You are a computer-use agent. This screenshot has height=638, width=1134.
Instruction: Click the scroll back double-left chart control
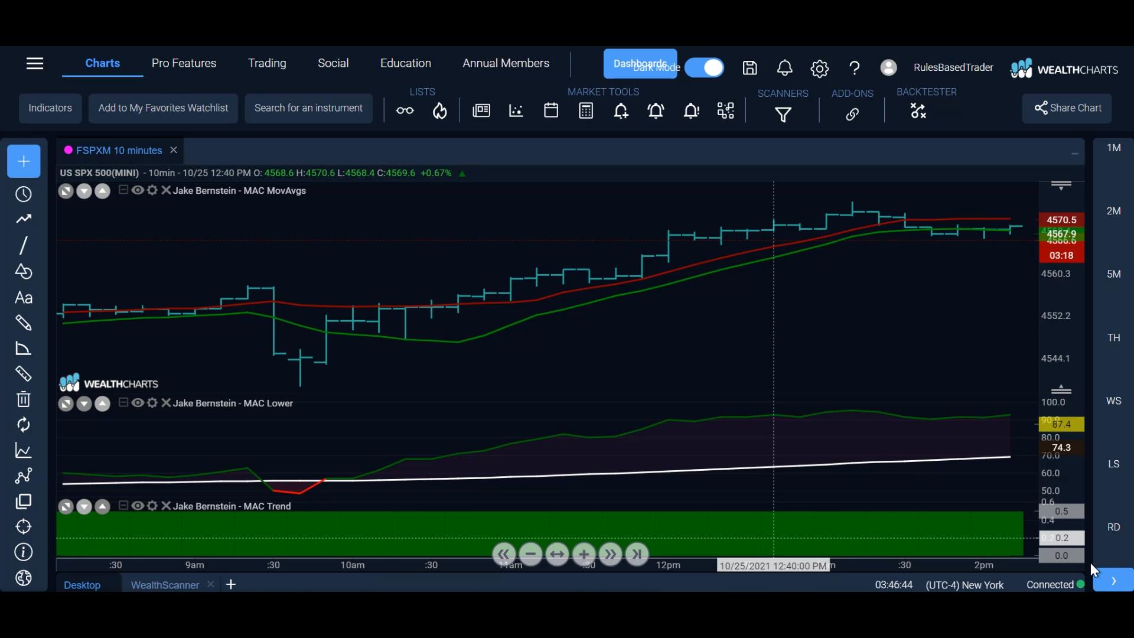pos(504,554)
